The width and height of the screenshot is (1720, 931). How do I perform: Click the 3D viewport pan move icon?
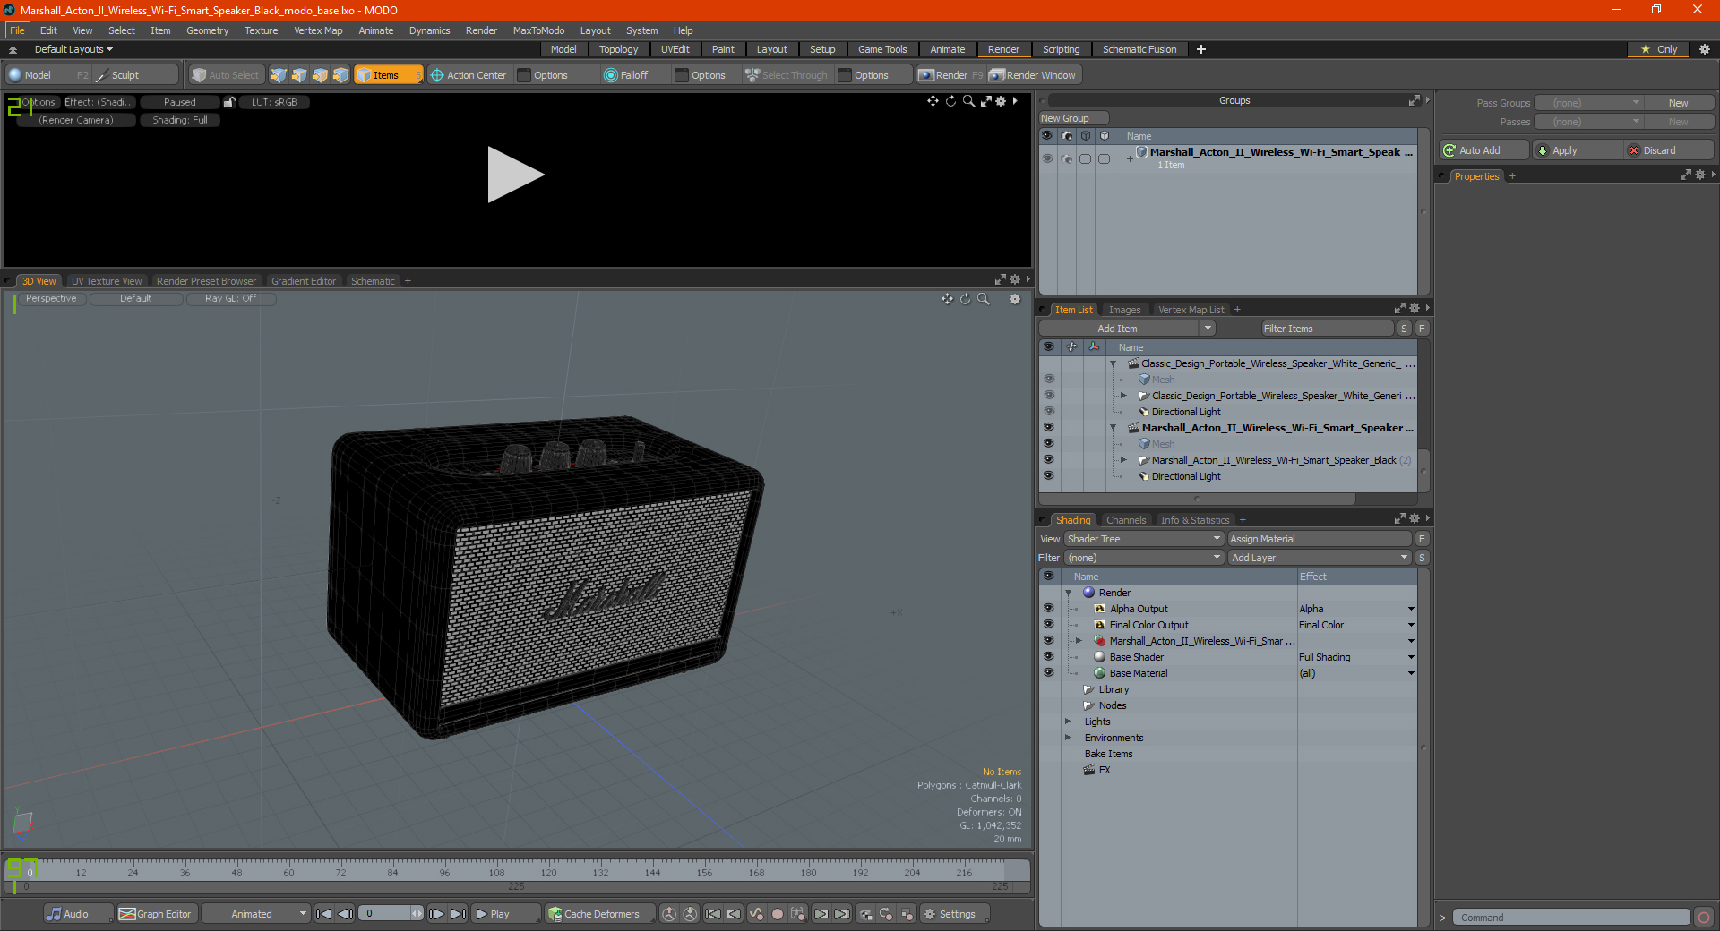click(x=947, y=299)
